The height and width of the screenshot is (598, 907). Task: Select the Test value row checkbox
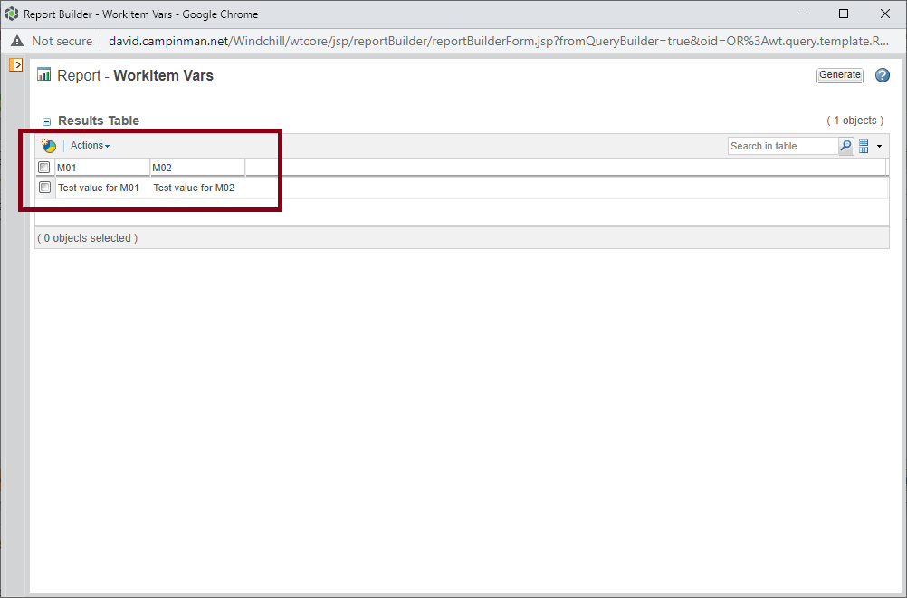[43, 187]
